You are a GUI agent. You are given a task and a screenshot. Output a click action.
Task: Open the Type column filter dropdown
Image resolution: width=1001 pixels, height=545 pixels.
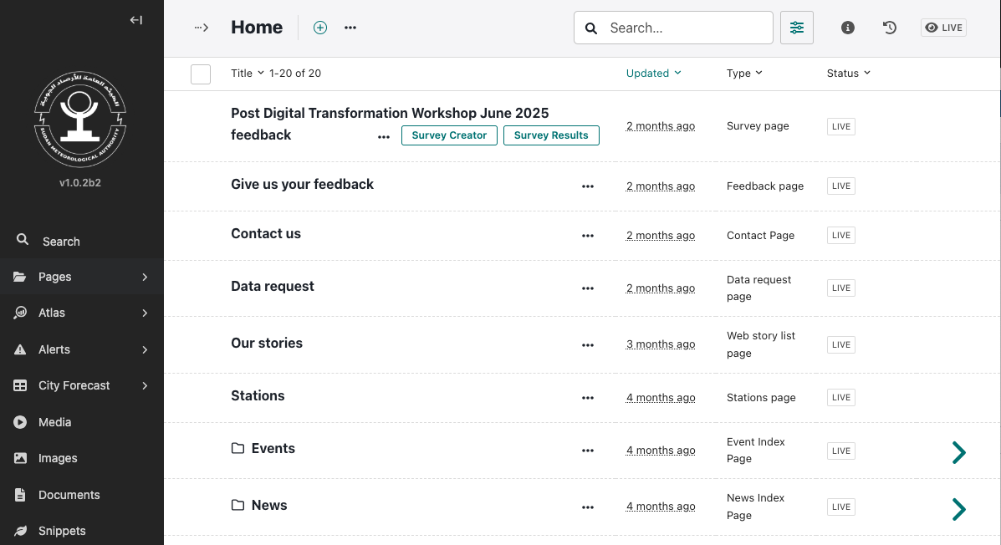[x=744, y=73]
